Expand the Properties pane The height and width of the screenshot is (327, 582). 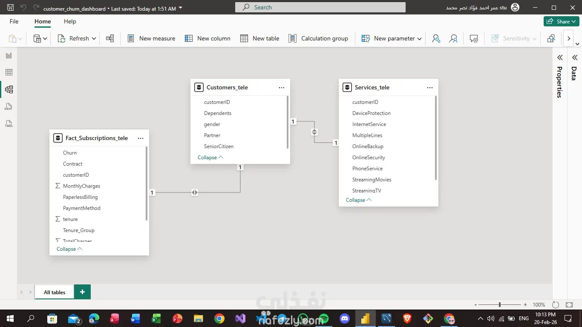pos(560,57)
